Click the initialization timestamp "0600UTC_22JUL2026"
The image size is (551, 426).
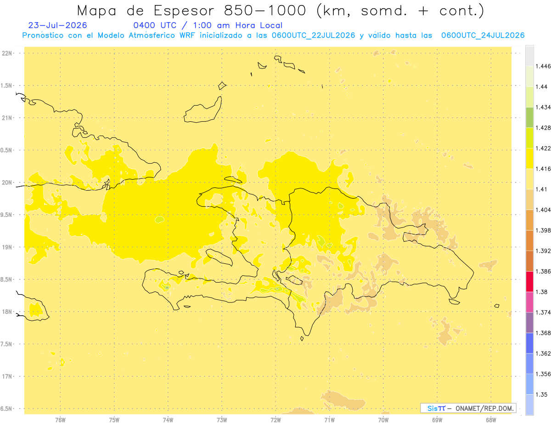(314, 35)
